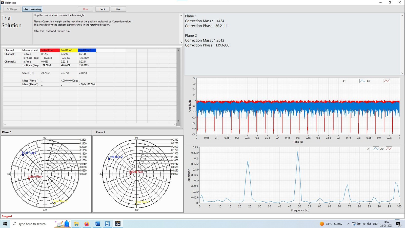Click Stop Balancing button

pos(32,9)
